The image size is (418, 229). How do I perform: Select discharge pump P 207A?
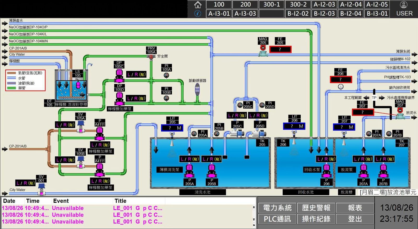coord(363,171)
